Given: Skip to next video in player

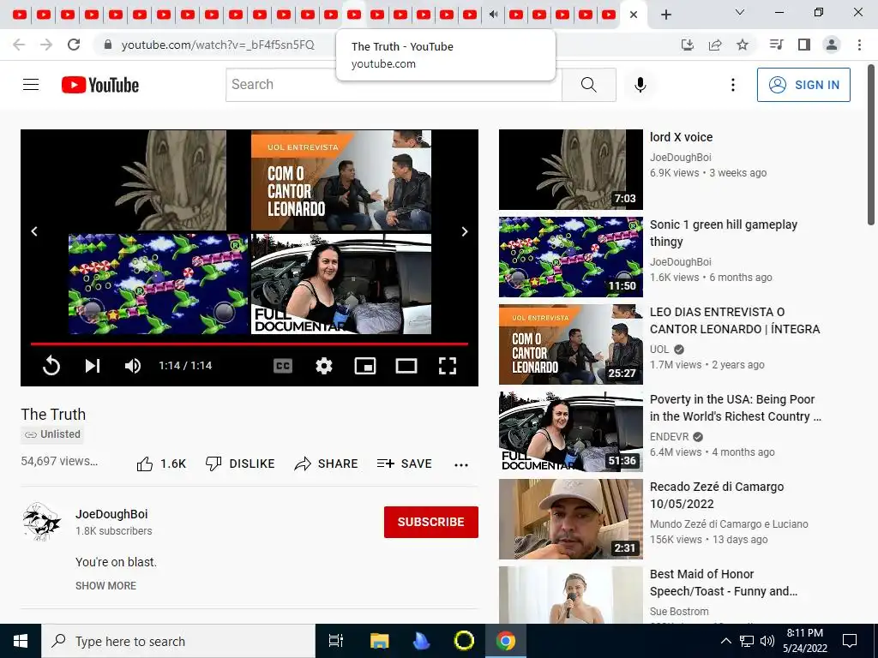Looking at the screenshot, I should (93, 365).
